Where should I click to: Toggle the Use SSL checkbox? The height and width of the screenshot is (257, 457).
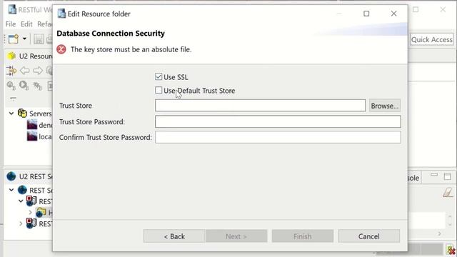[x=159, y=77]
